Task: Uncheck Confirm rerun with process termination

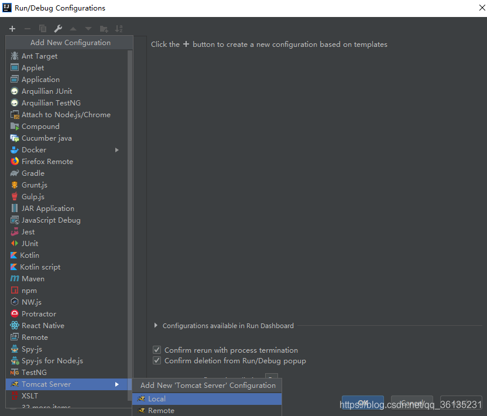Action: [x=157, y=350]
